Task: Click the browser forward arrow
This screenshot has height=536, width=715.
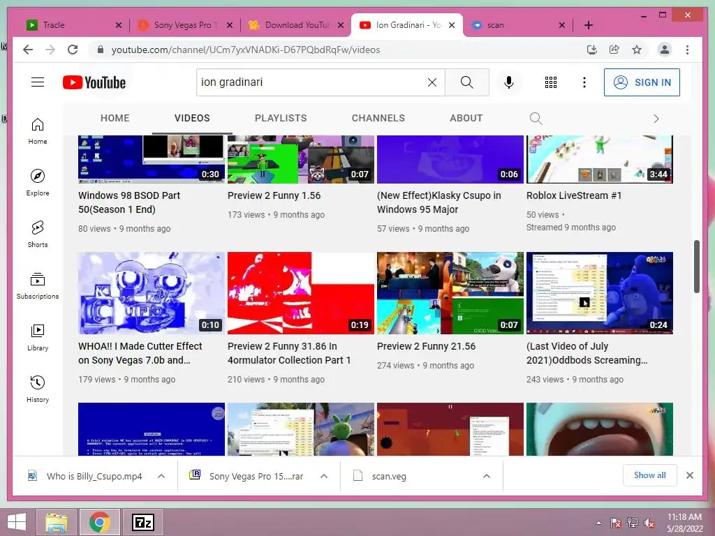Action: (50, 50)
